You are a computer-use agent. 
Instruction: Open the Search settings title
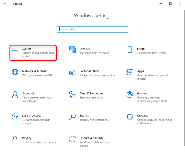pyautogui.click(x=84, y=116)
